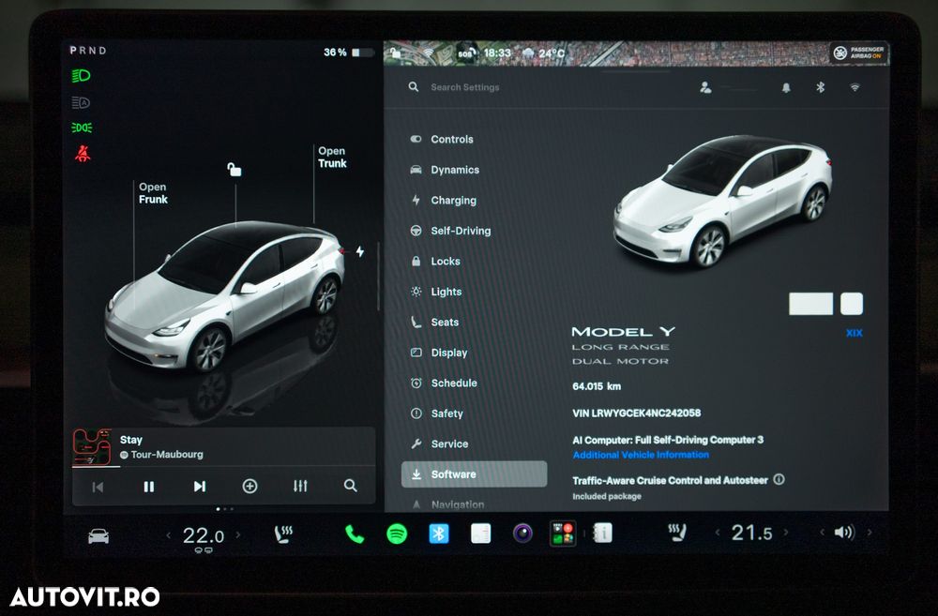The width and height of the screenshot is (938, 616).
Task: Open car controls from bottom bar
Action: pos(98,535)
